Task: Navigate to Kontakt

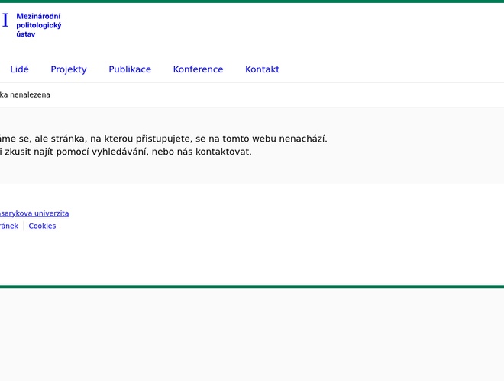Action: (262, 69)
